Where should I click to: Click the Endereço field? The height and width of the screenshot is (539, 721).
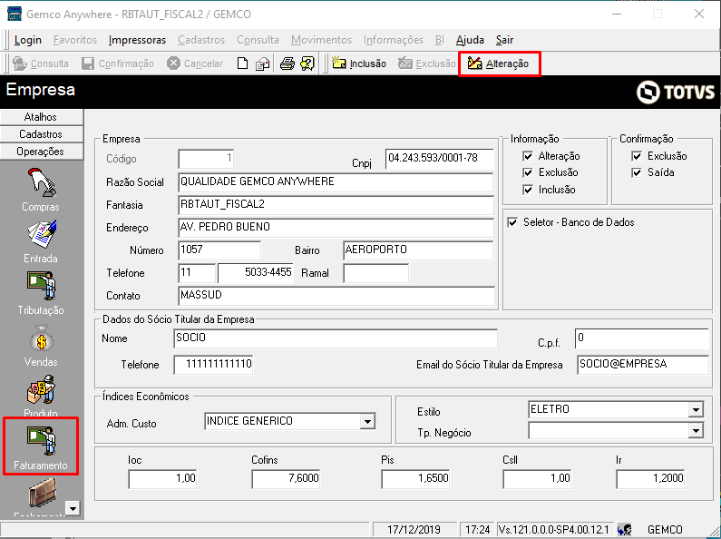(x=336, y=227)
